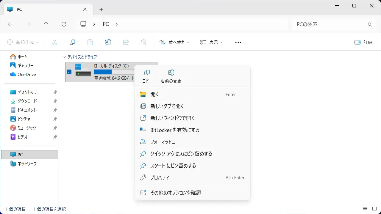Viewport: 381px width, 214px height.
Task: Choose フォーマット... from context menu
Action: pyautogui.click(x=163, y=142)
